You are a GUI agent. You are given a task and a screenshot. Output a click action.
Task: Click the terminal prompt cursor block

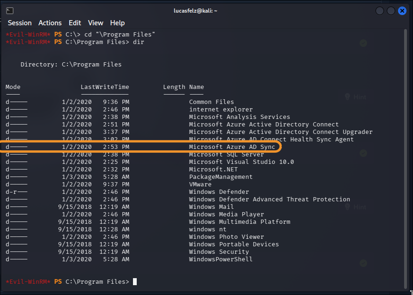click(134, 281)
